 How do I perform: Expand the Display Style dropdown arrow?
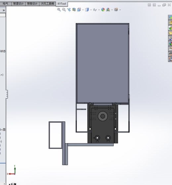pos(91,10)
